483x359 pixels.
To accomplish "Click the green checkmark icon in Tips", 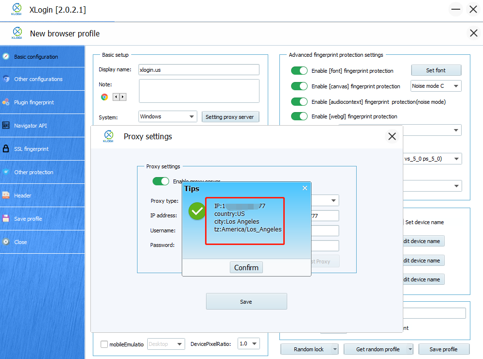I will pyautogui.click(x=197, y=211).
